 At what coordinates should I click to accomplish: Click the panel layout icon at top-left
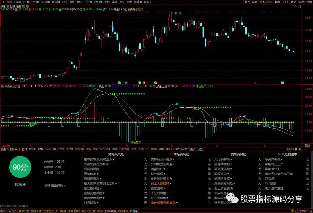[x=3, y=2]
